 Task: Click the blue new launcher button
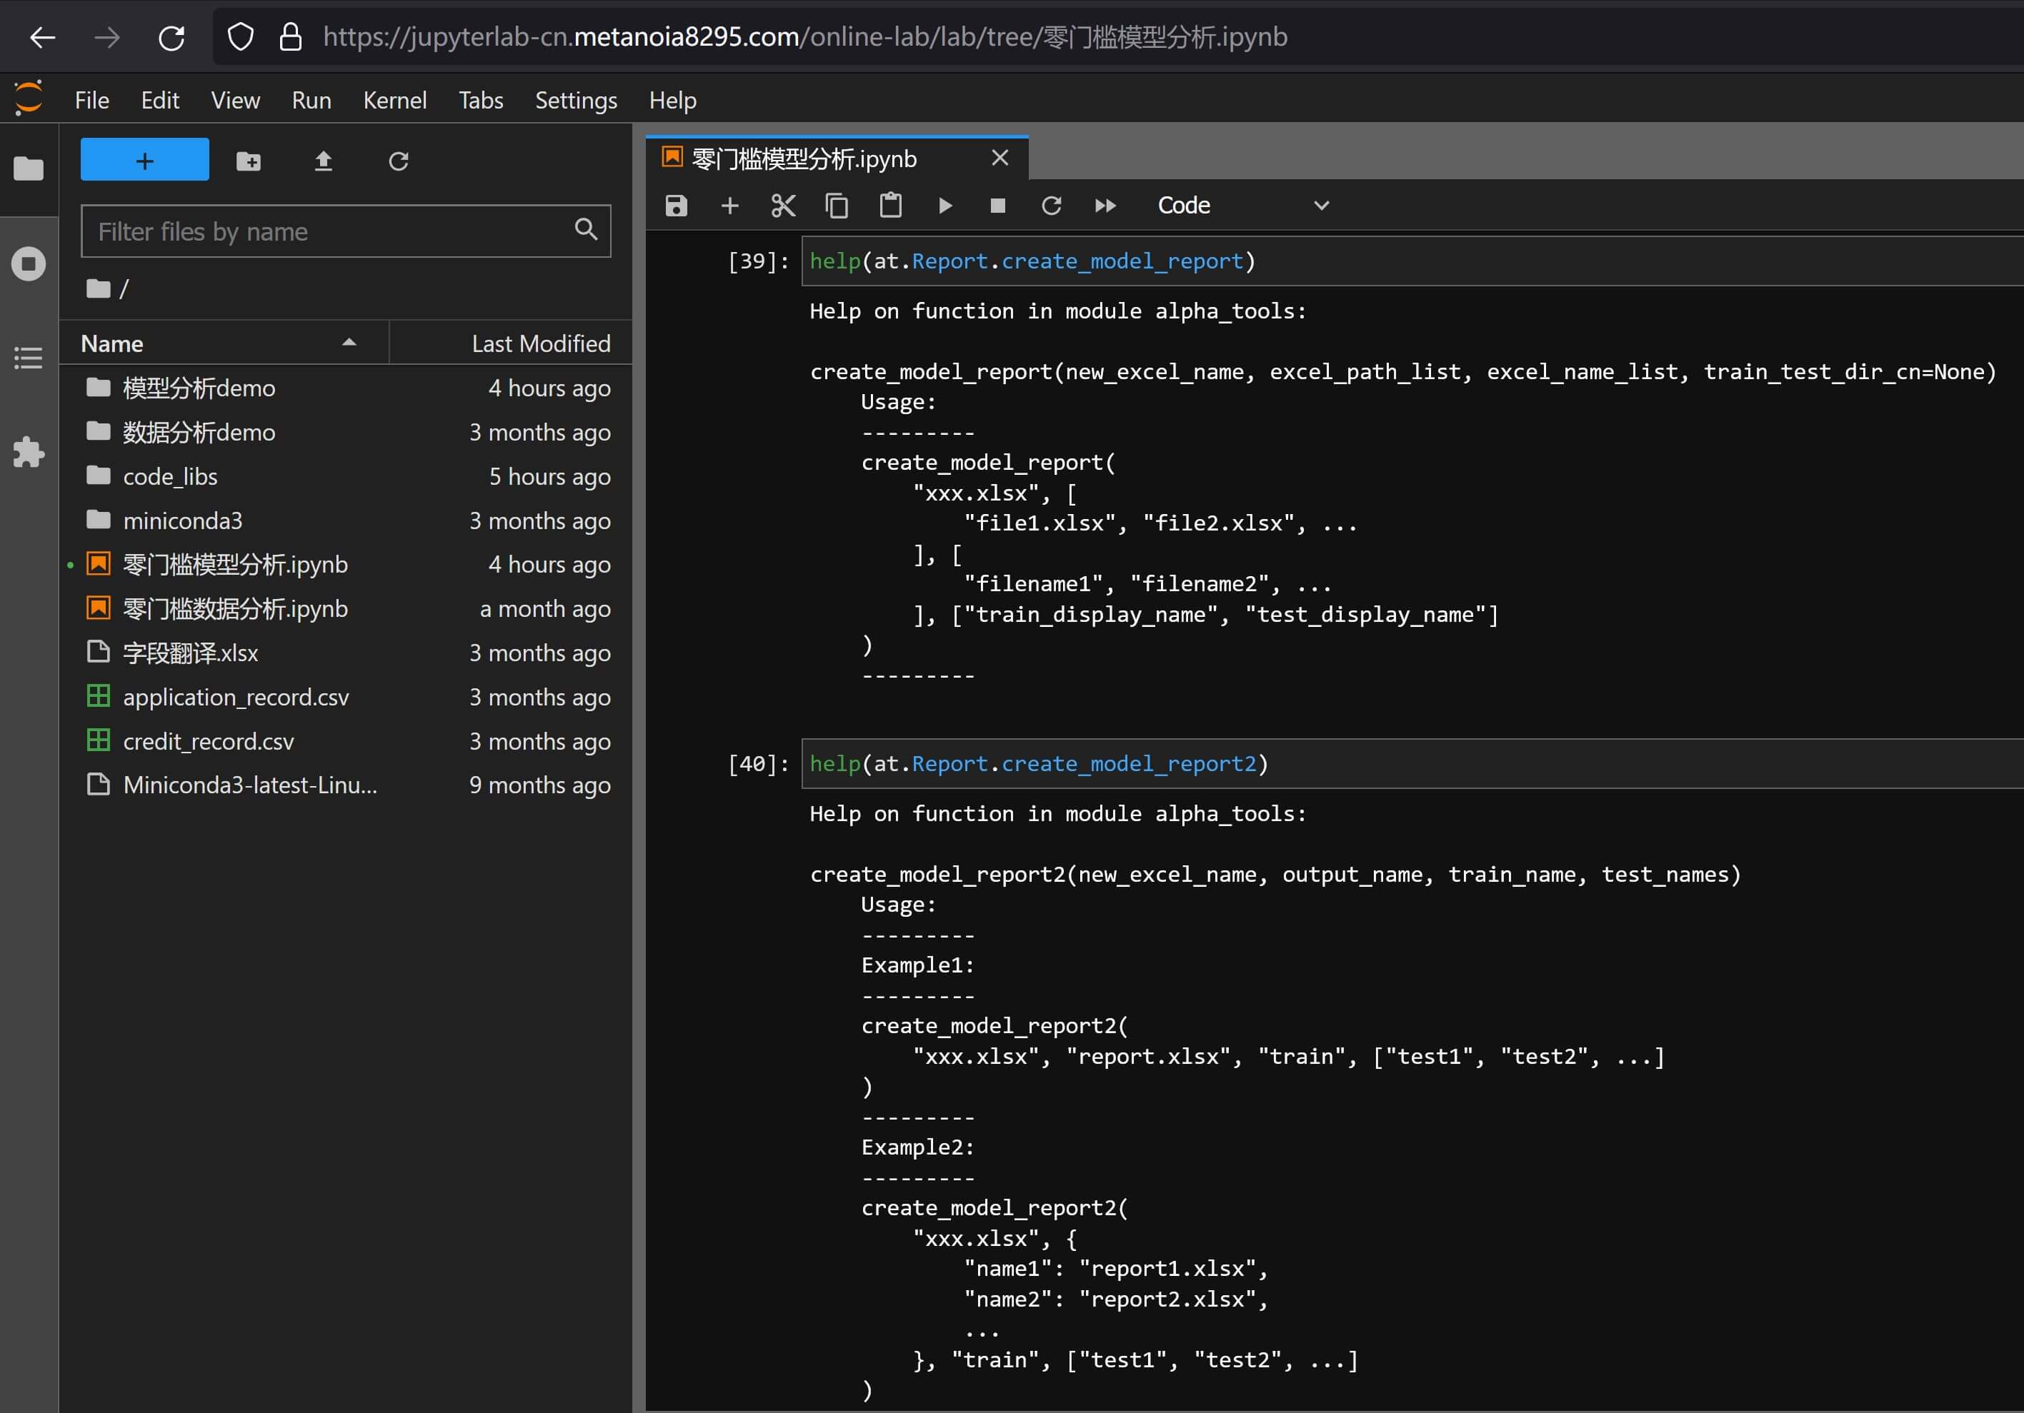[144, 161]
